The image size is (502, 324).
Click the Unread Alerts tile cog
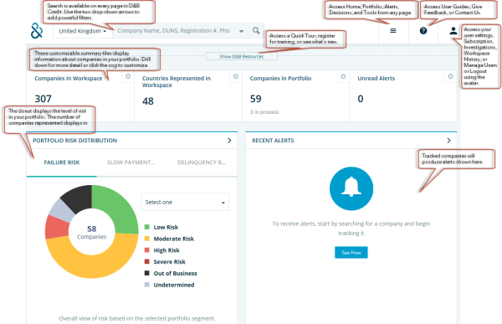tap(450, 76)
